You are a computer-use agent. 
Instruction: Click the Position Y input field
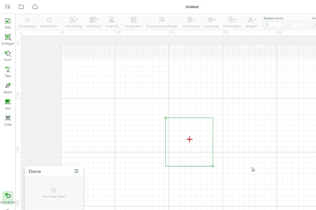[x=297, y=25]
